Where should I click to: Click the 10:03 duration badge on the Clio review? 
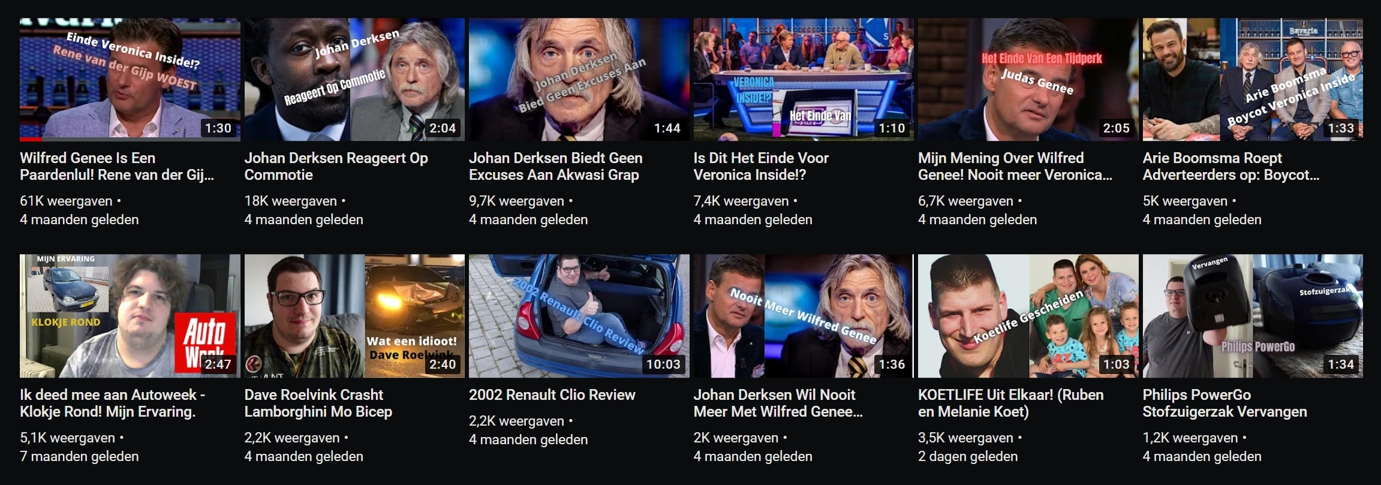click(x=663, y=364)
